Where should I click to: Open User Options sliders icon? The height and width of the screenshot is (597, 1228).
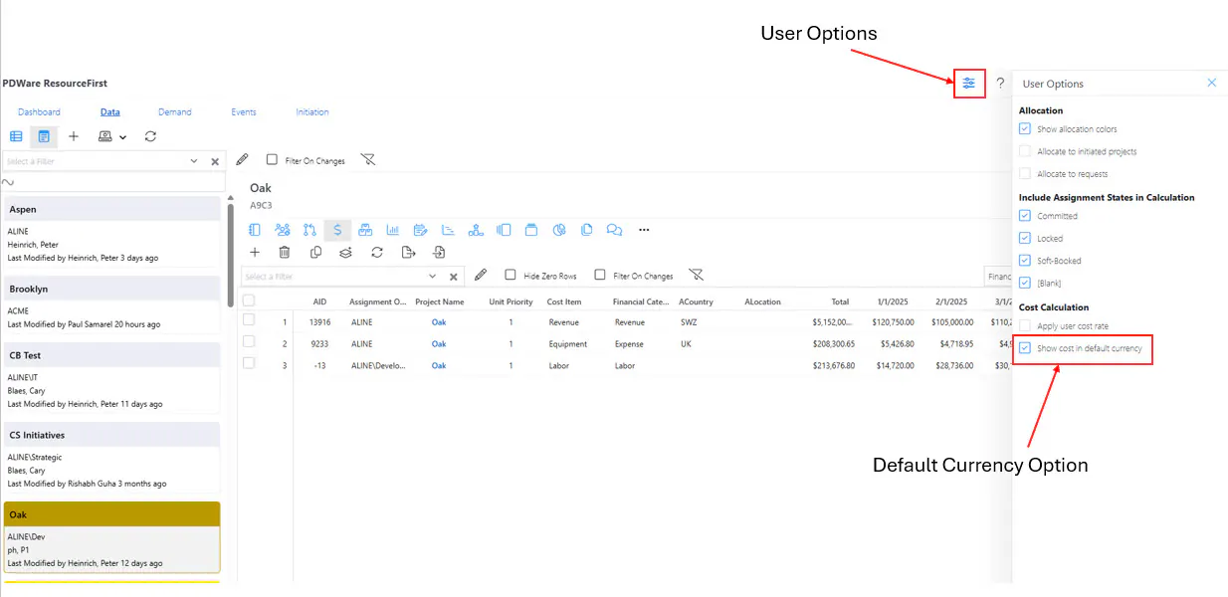[968, 84]
